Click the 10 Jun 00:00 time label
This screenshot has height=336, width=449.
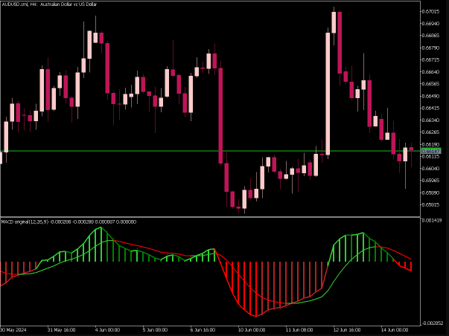[252, 330]
